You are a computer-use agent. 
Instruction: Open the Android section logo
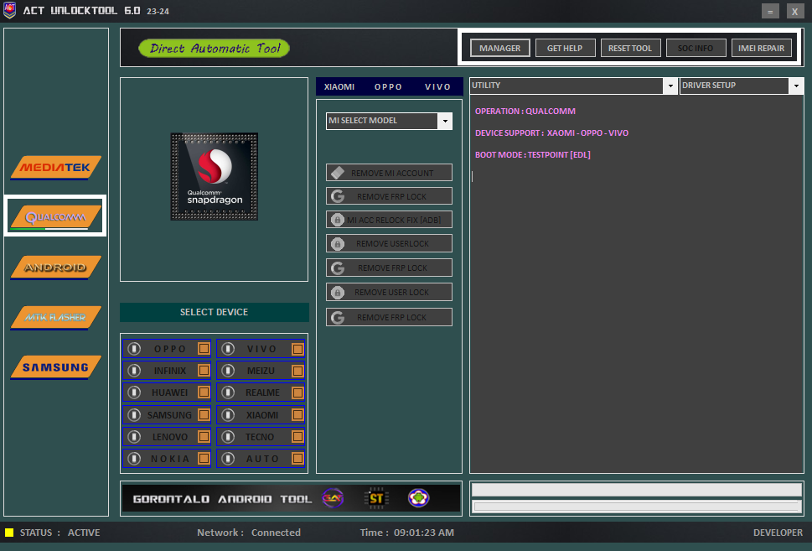tap(55, 268)
